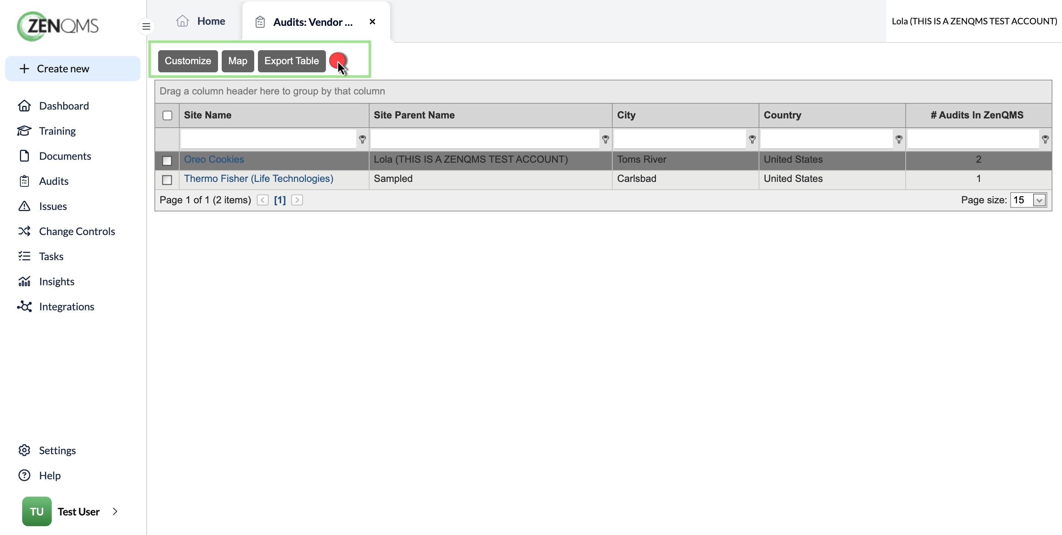This screenshot has height=535, width=1062.
Task: Go to the previous page arrow
Action: click(263, 200)
